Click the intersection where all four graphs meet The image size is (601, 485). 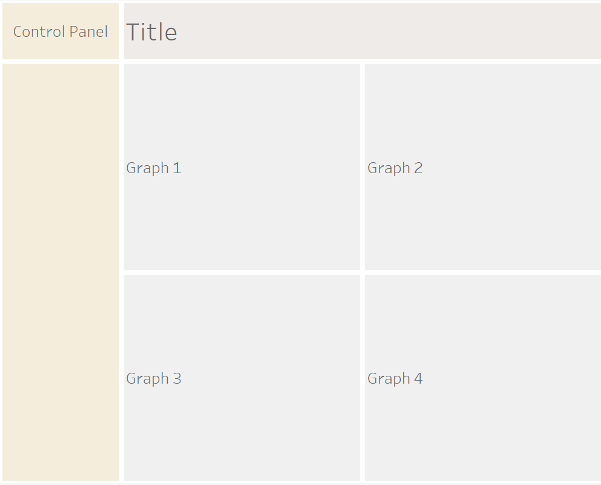pos(363,273)
